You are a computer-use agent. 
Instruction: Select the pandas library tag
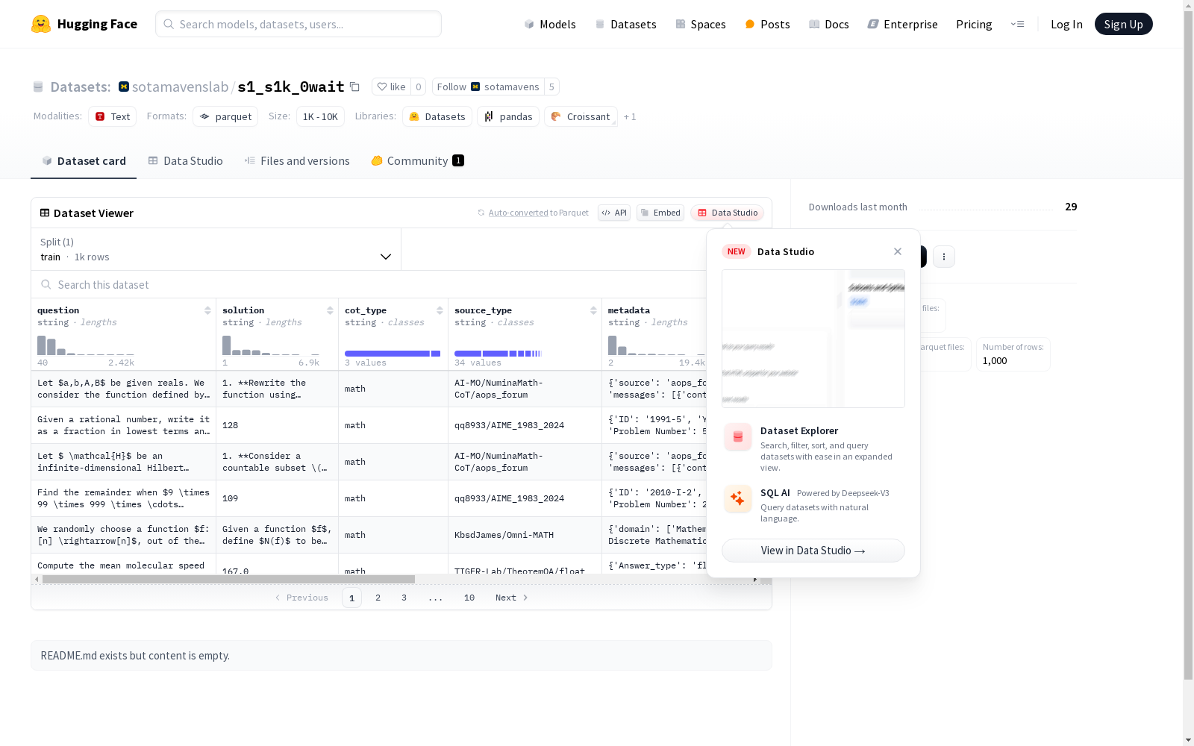(508, 116)
